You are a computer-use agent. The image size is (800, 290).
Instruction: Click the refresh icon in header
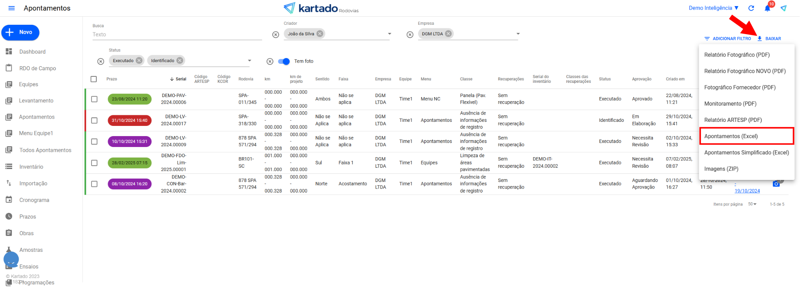[751, 8]
